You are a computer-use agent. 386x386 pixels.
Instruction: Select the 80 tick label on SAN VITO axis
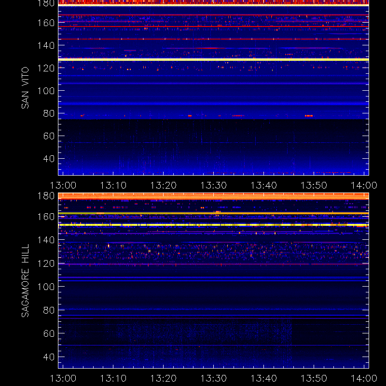point(49,113)
